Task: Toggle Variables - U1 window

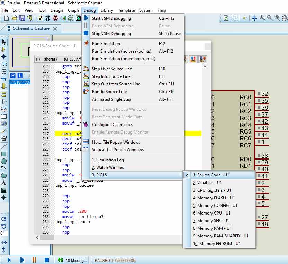Action: pyautogui.click(x=219, y=183)
